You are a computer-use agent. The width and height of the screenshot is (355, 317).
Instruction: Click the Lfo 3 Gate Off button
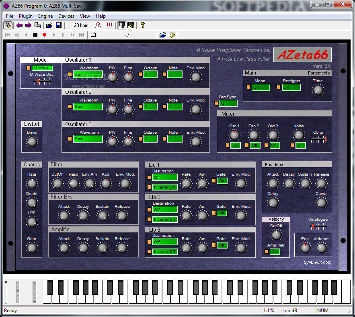222,245
